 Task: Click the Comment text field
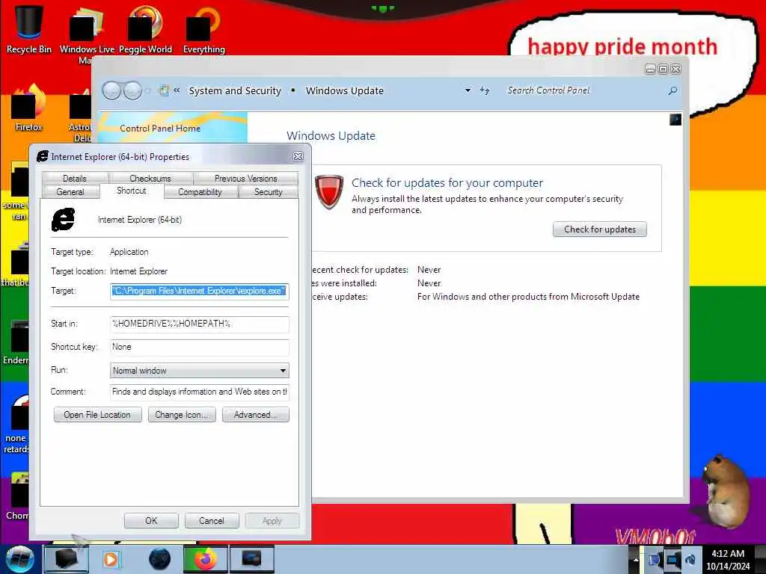click(199, 392)
